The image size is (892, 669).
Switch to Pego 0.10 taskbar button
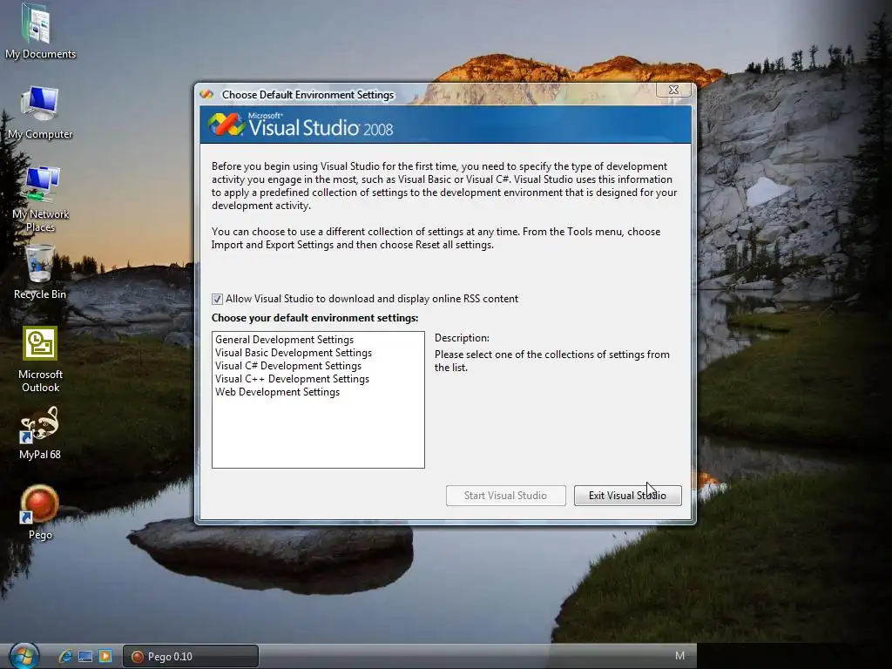point(191,657)
